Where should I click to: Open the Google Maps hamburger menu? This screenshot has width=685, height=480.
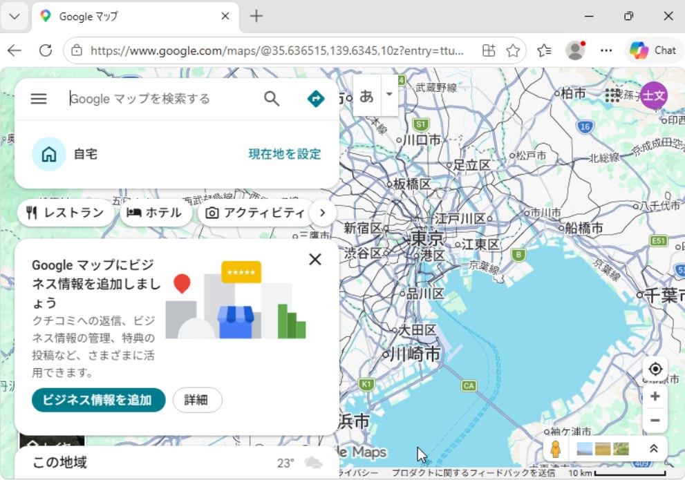(39, 99)
